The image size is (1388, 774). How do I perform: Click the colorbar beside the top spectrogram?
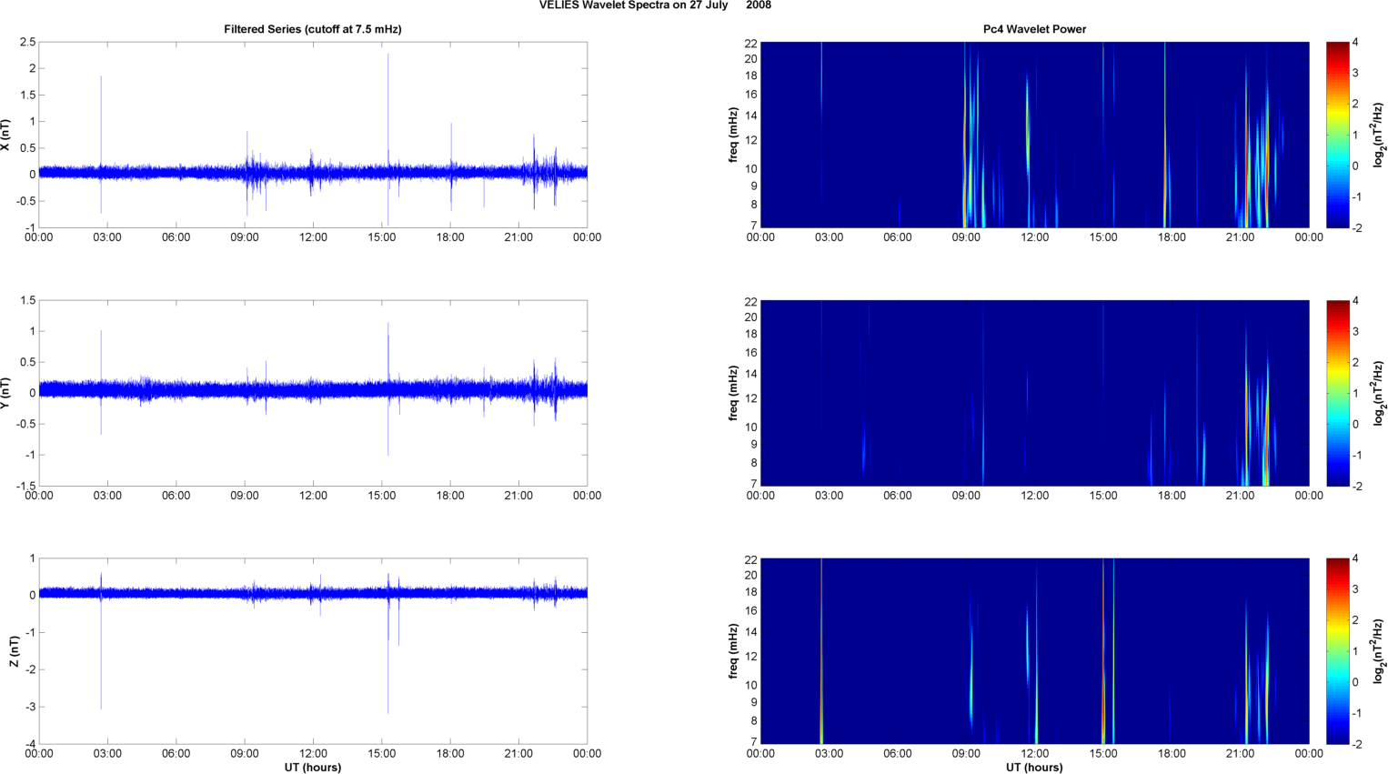coord(1337,135)
